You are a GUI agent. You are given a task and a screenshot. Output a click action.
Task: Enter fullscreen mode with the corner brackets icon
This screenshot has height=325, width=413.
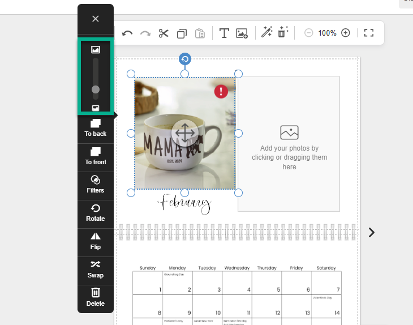click(x=369, y=33)
